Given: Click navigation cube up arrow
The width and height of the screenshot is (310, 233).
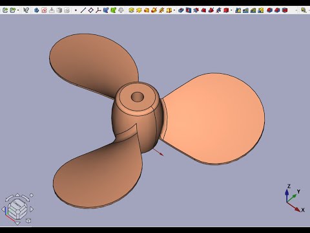Looking at the screenshot, I should click(x=17, y=195).
